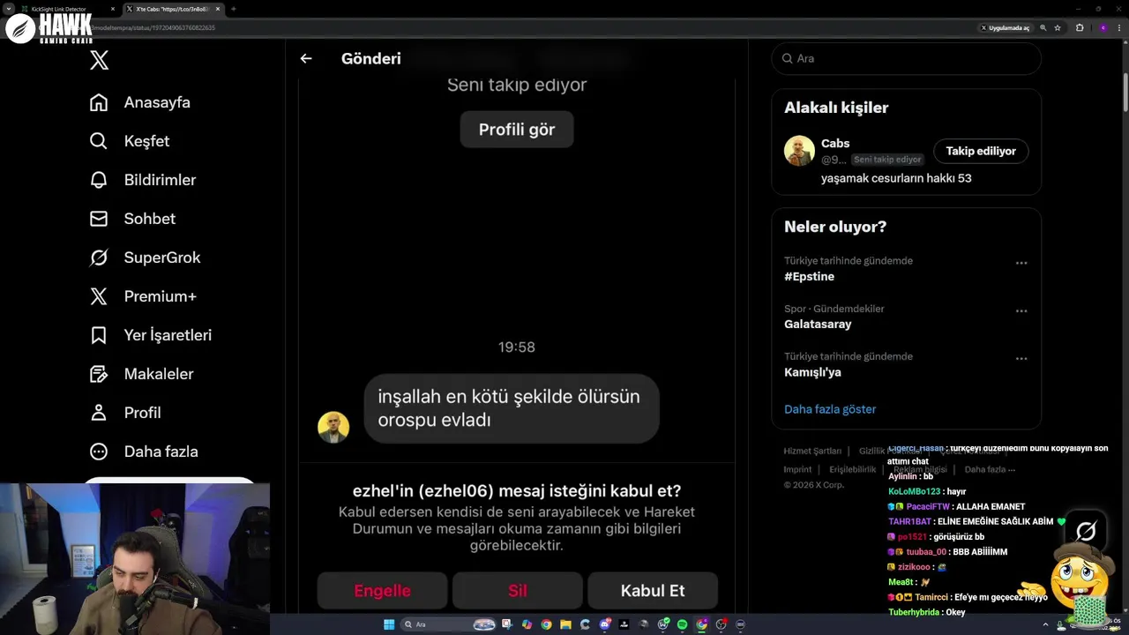Click floating Grok button
1129x635 pixels.
coord(1086,530)
